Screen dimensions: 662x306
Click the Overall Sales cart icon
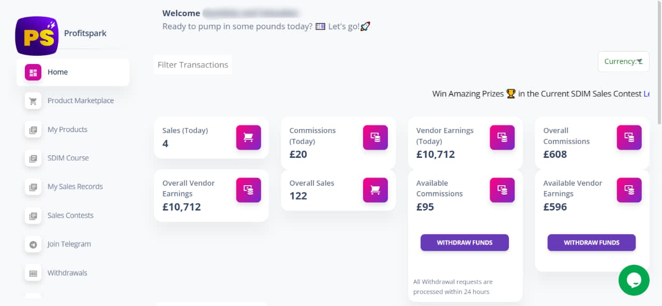375,190
